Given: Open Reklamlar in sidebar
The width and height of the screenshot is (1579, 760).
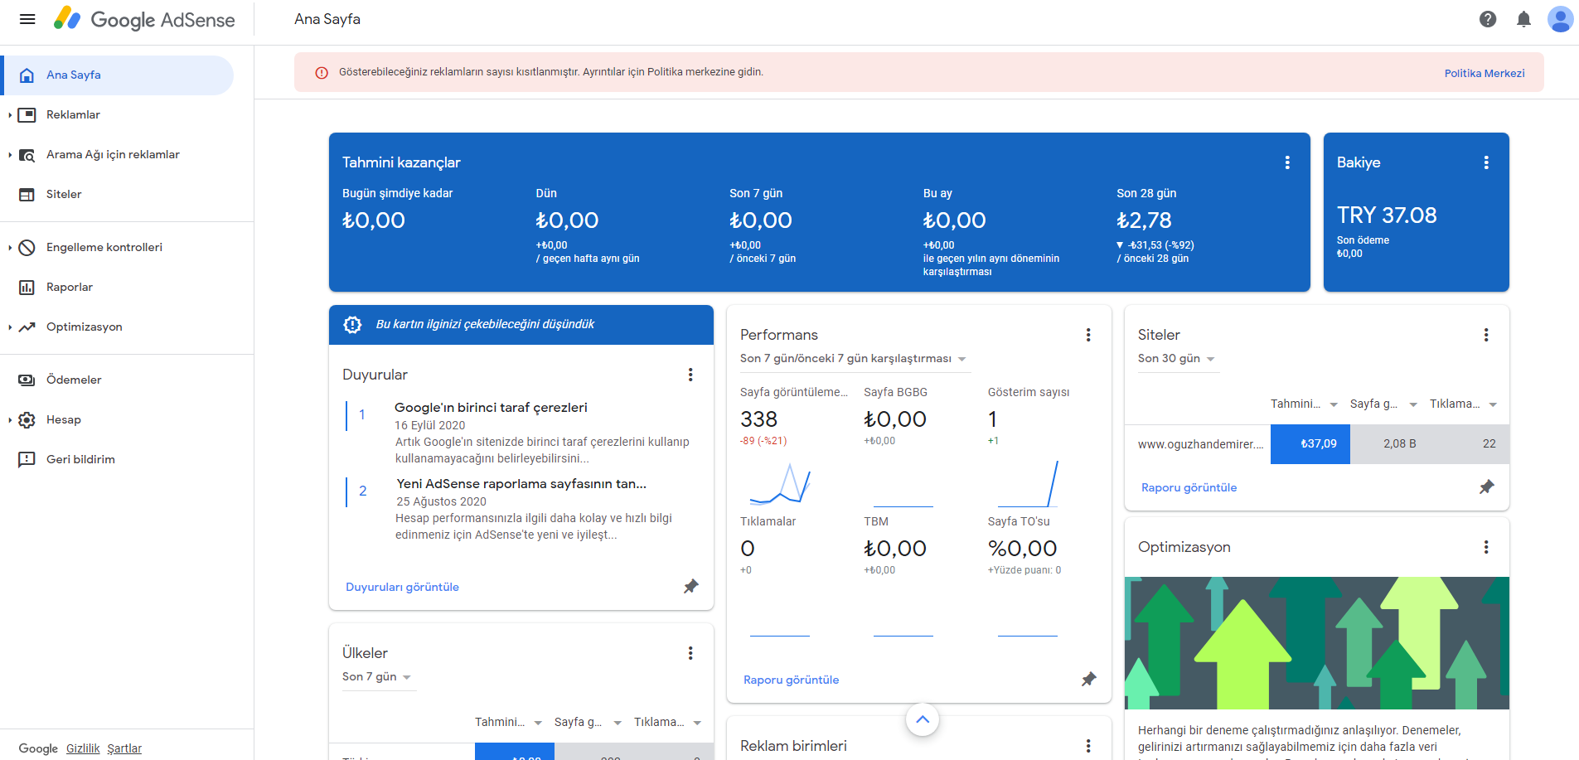Looking at the screenshot, I should (73, 114).
